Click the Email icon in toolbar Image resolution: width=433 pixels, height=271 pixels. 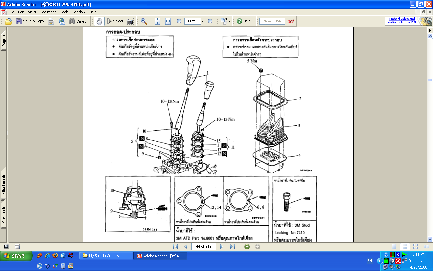62,21
